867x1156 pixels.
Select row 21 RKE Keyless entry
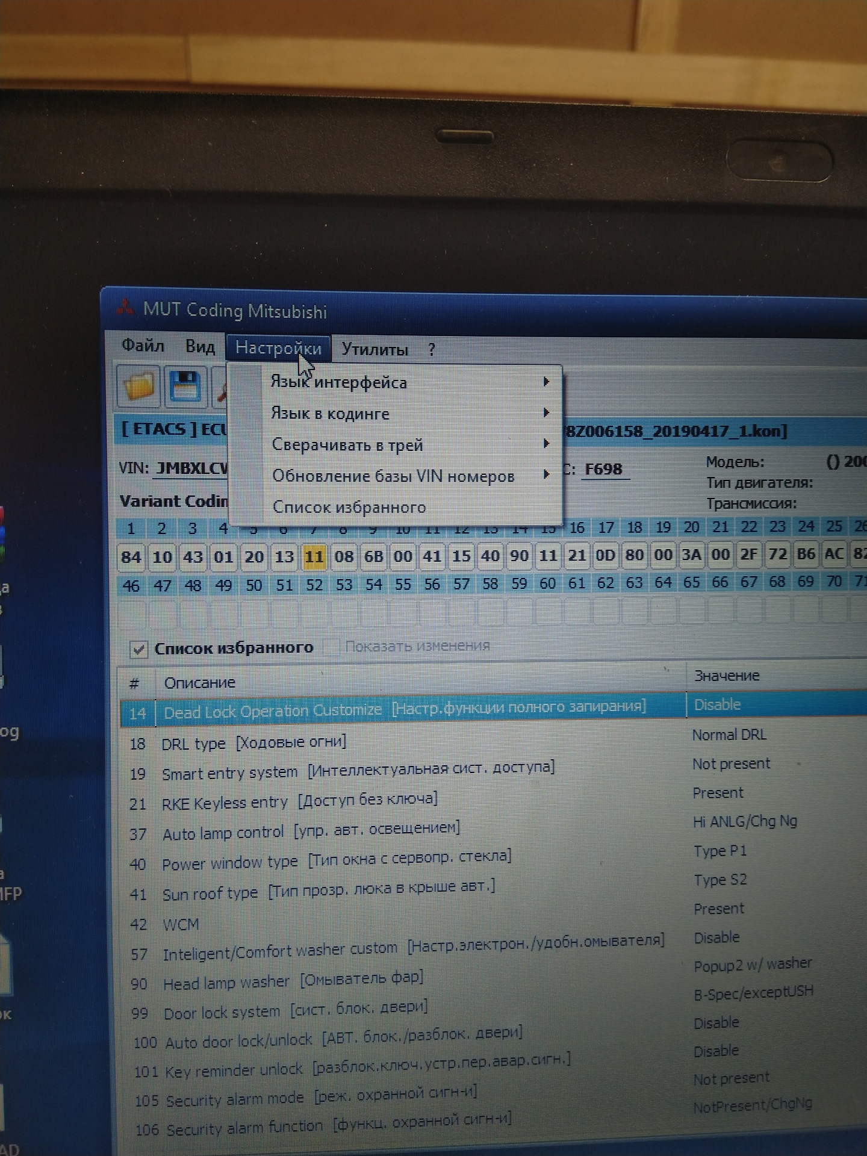pos(494,799)
